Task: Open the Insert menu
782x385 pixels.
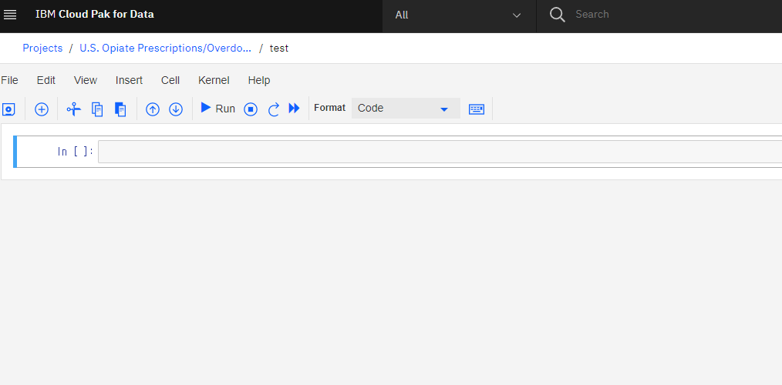Action: [x=129, y=80]
